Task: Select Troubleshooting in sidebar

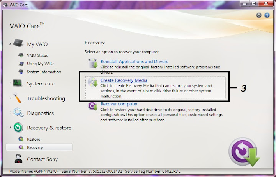Action: (x=46, y=98)
